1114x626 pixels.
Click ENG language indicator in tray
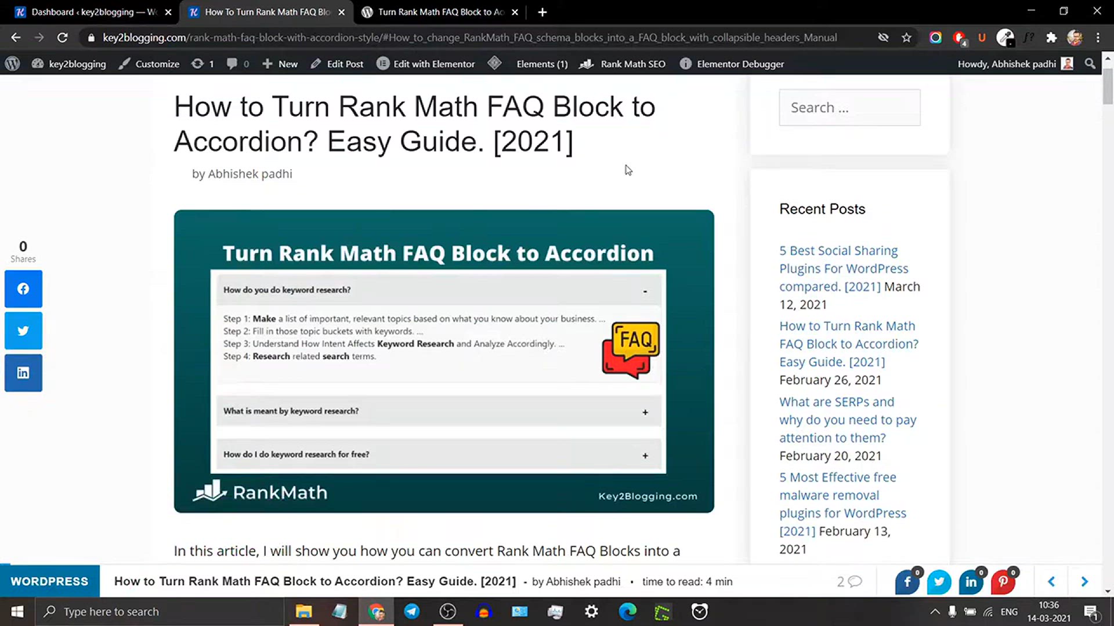(x=1009, y=612)
